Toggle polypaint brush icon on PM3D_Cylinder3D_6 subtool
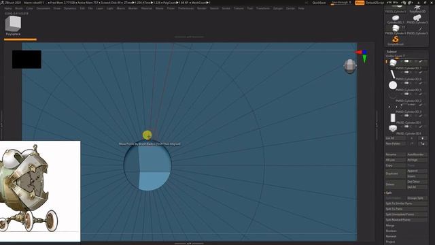Viewport: 435px width, 245px height. (421, 72)
